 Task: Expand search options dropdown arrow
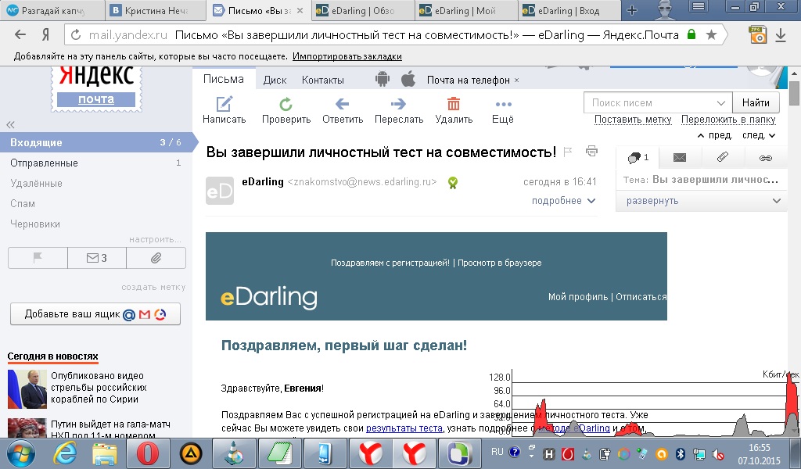click(720, 102)
